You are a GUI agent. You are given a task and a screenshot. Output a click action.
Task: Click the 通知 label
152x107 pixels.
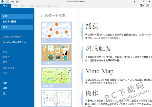[x=142, y=5]
